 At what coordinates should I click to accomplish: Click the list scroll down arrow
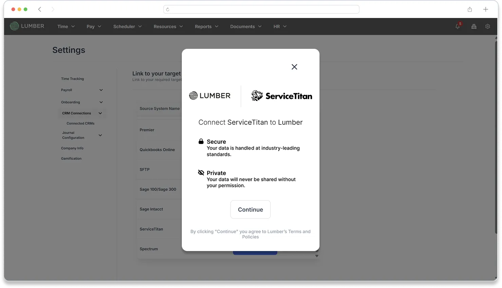(x=317, y=256)
